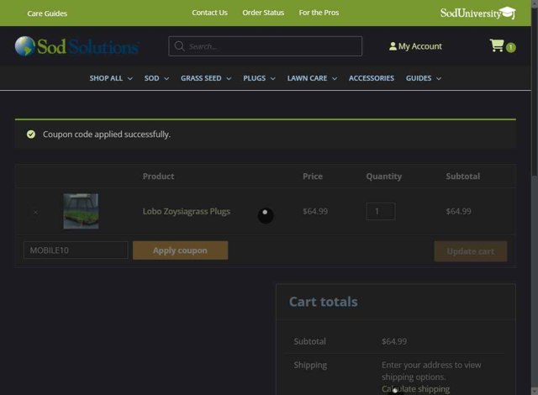Screen dimensions: 538x395
Task: Expand the Shop All chevron
Action: coord(130,78)
